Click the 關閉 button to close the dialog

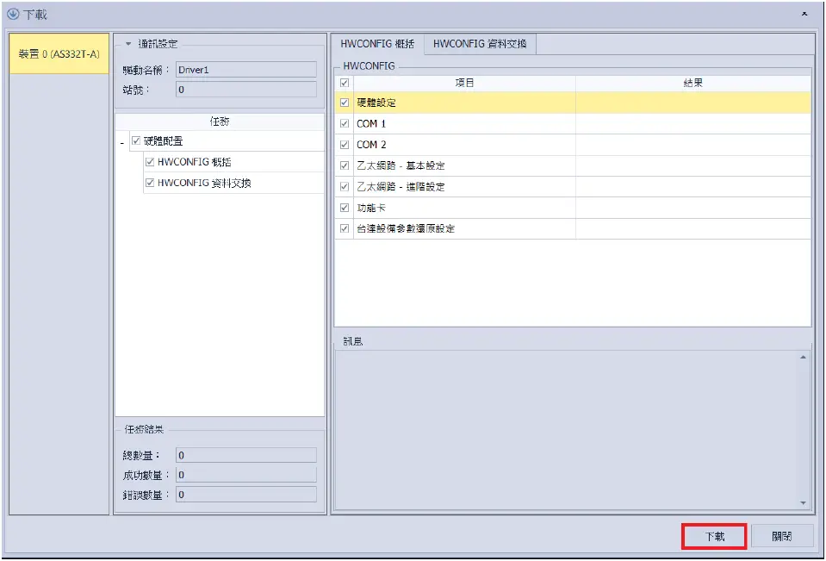pos(782,536)
